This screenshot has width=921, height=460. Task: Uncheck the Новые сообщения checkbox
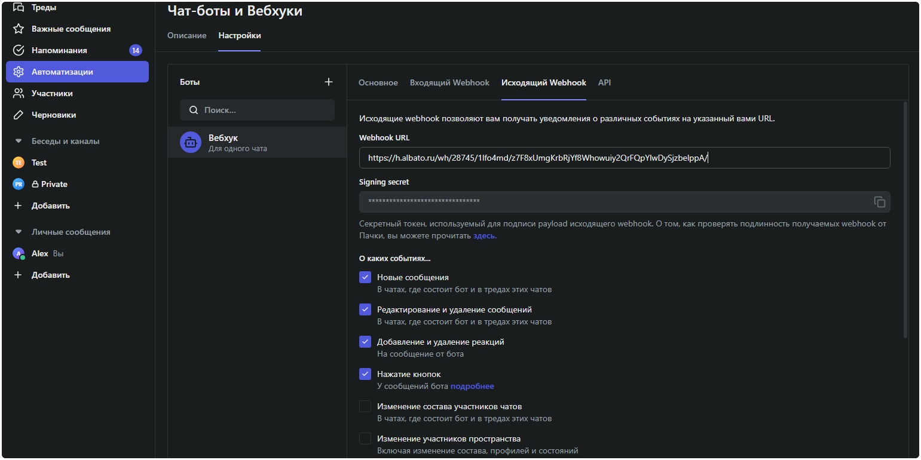(365, 277)
